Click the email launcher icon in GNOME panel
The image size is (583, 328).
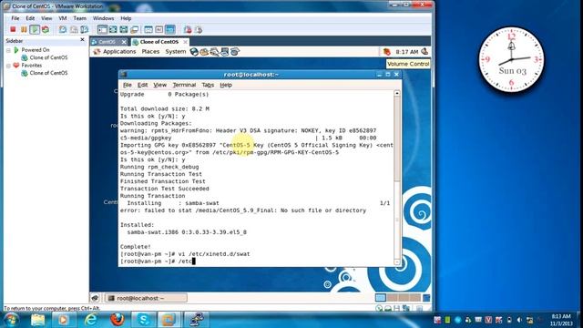204,52
